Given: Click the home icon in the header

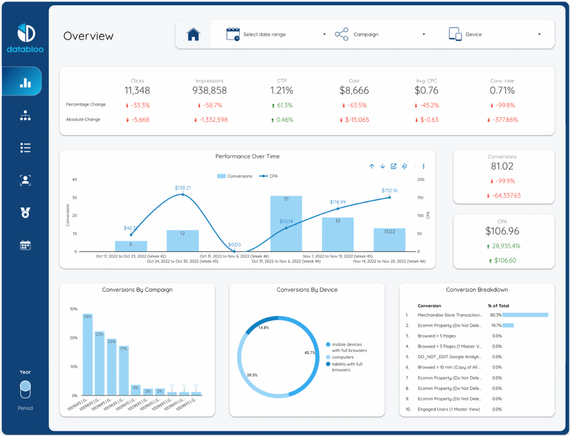Looking at the screenshot, I should (193, 35).
